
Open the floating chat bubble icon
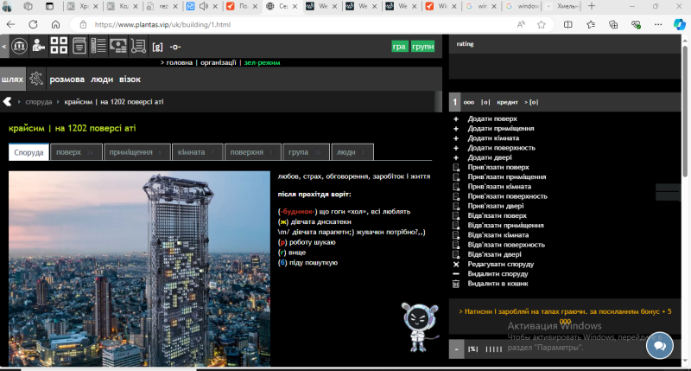click(x=660, y=346)
